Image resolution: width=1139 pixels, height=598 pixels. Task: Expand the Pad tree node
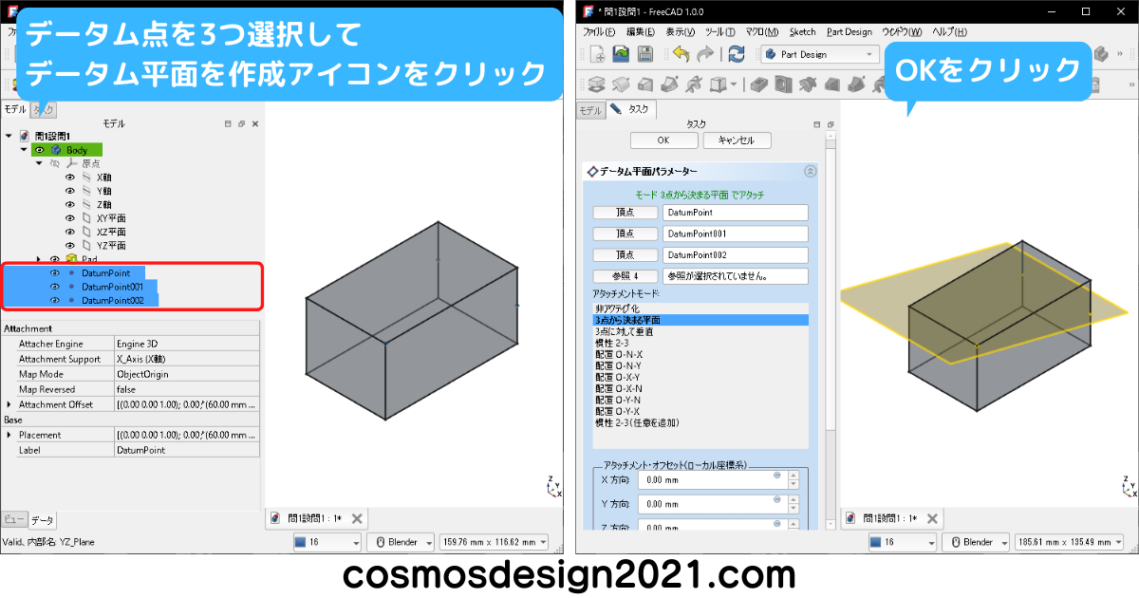[39, 258]
